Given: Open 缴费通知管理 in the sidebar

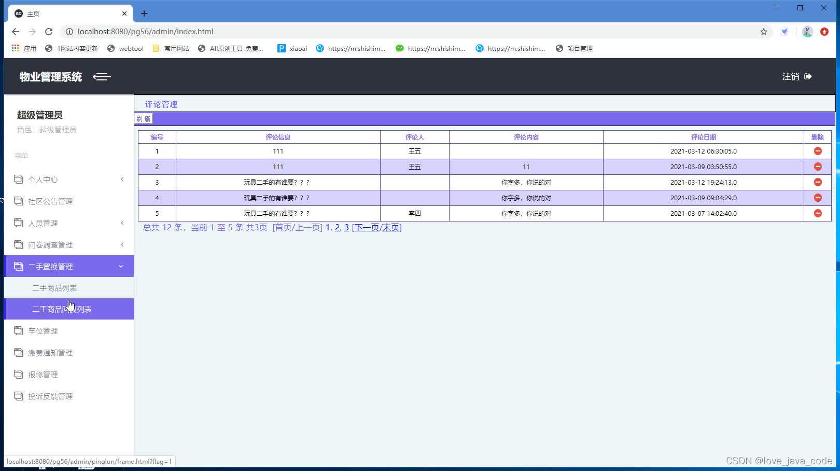Looking at the screenshot, I should (x=69, y=353).
